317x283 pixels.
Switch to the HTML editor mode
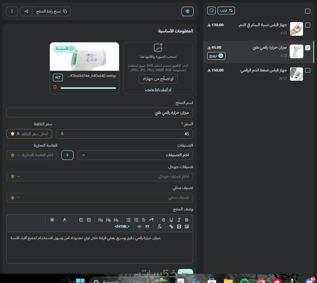[x=122, y=227]
